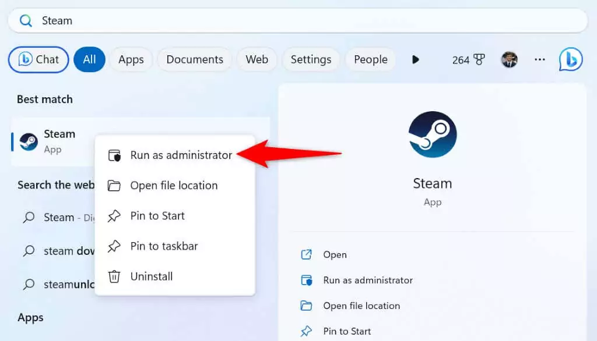Click the magnifier icon beside steam dov
The image size is (597, 341).
pos(29,251)
